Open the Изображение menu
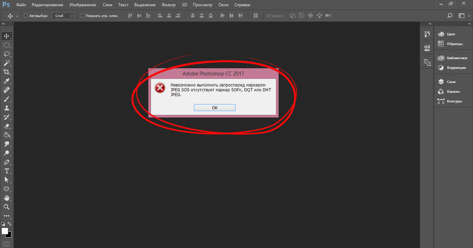 [x=83, y=5]
